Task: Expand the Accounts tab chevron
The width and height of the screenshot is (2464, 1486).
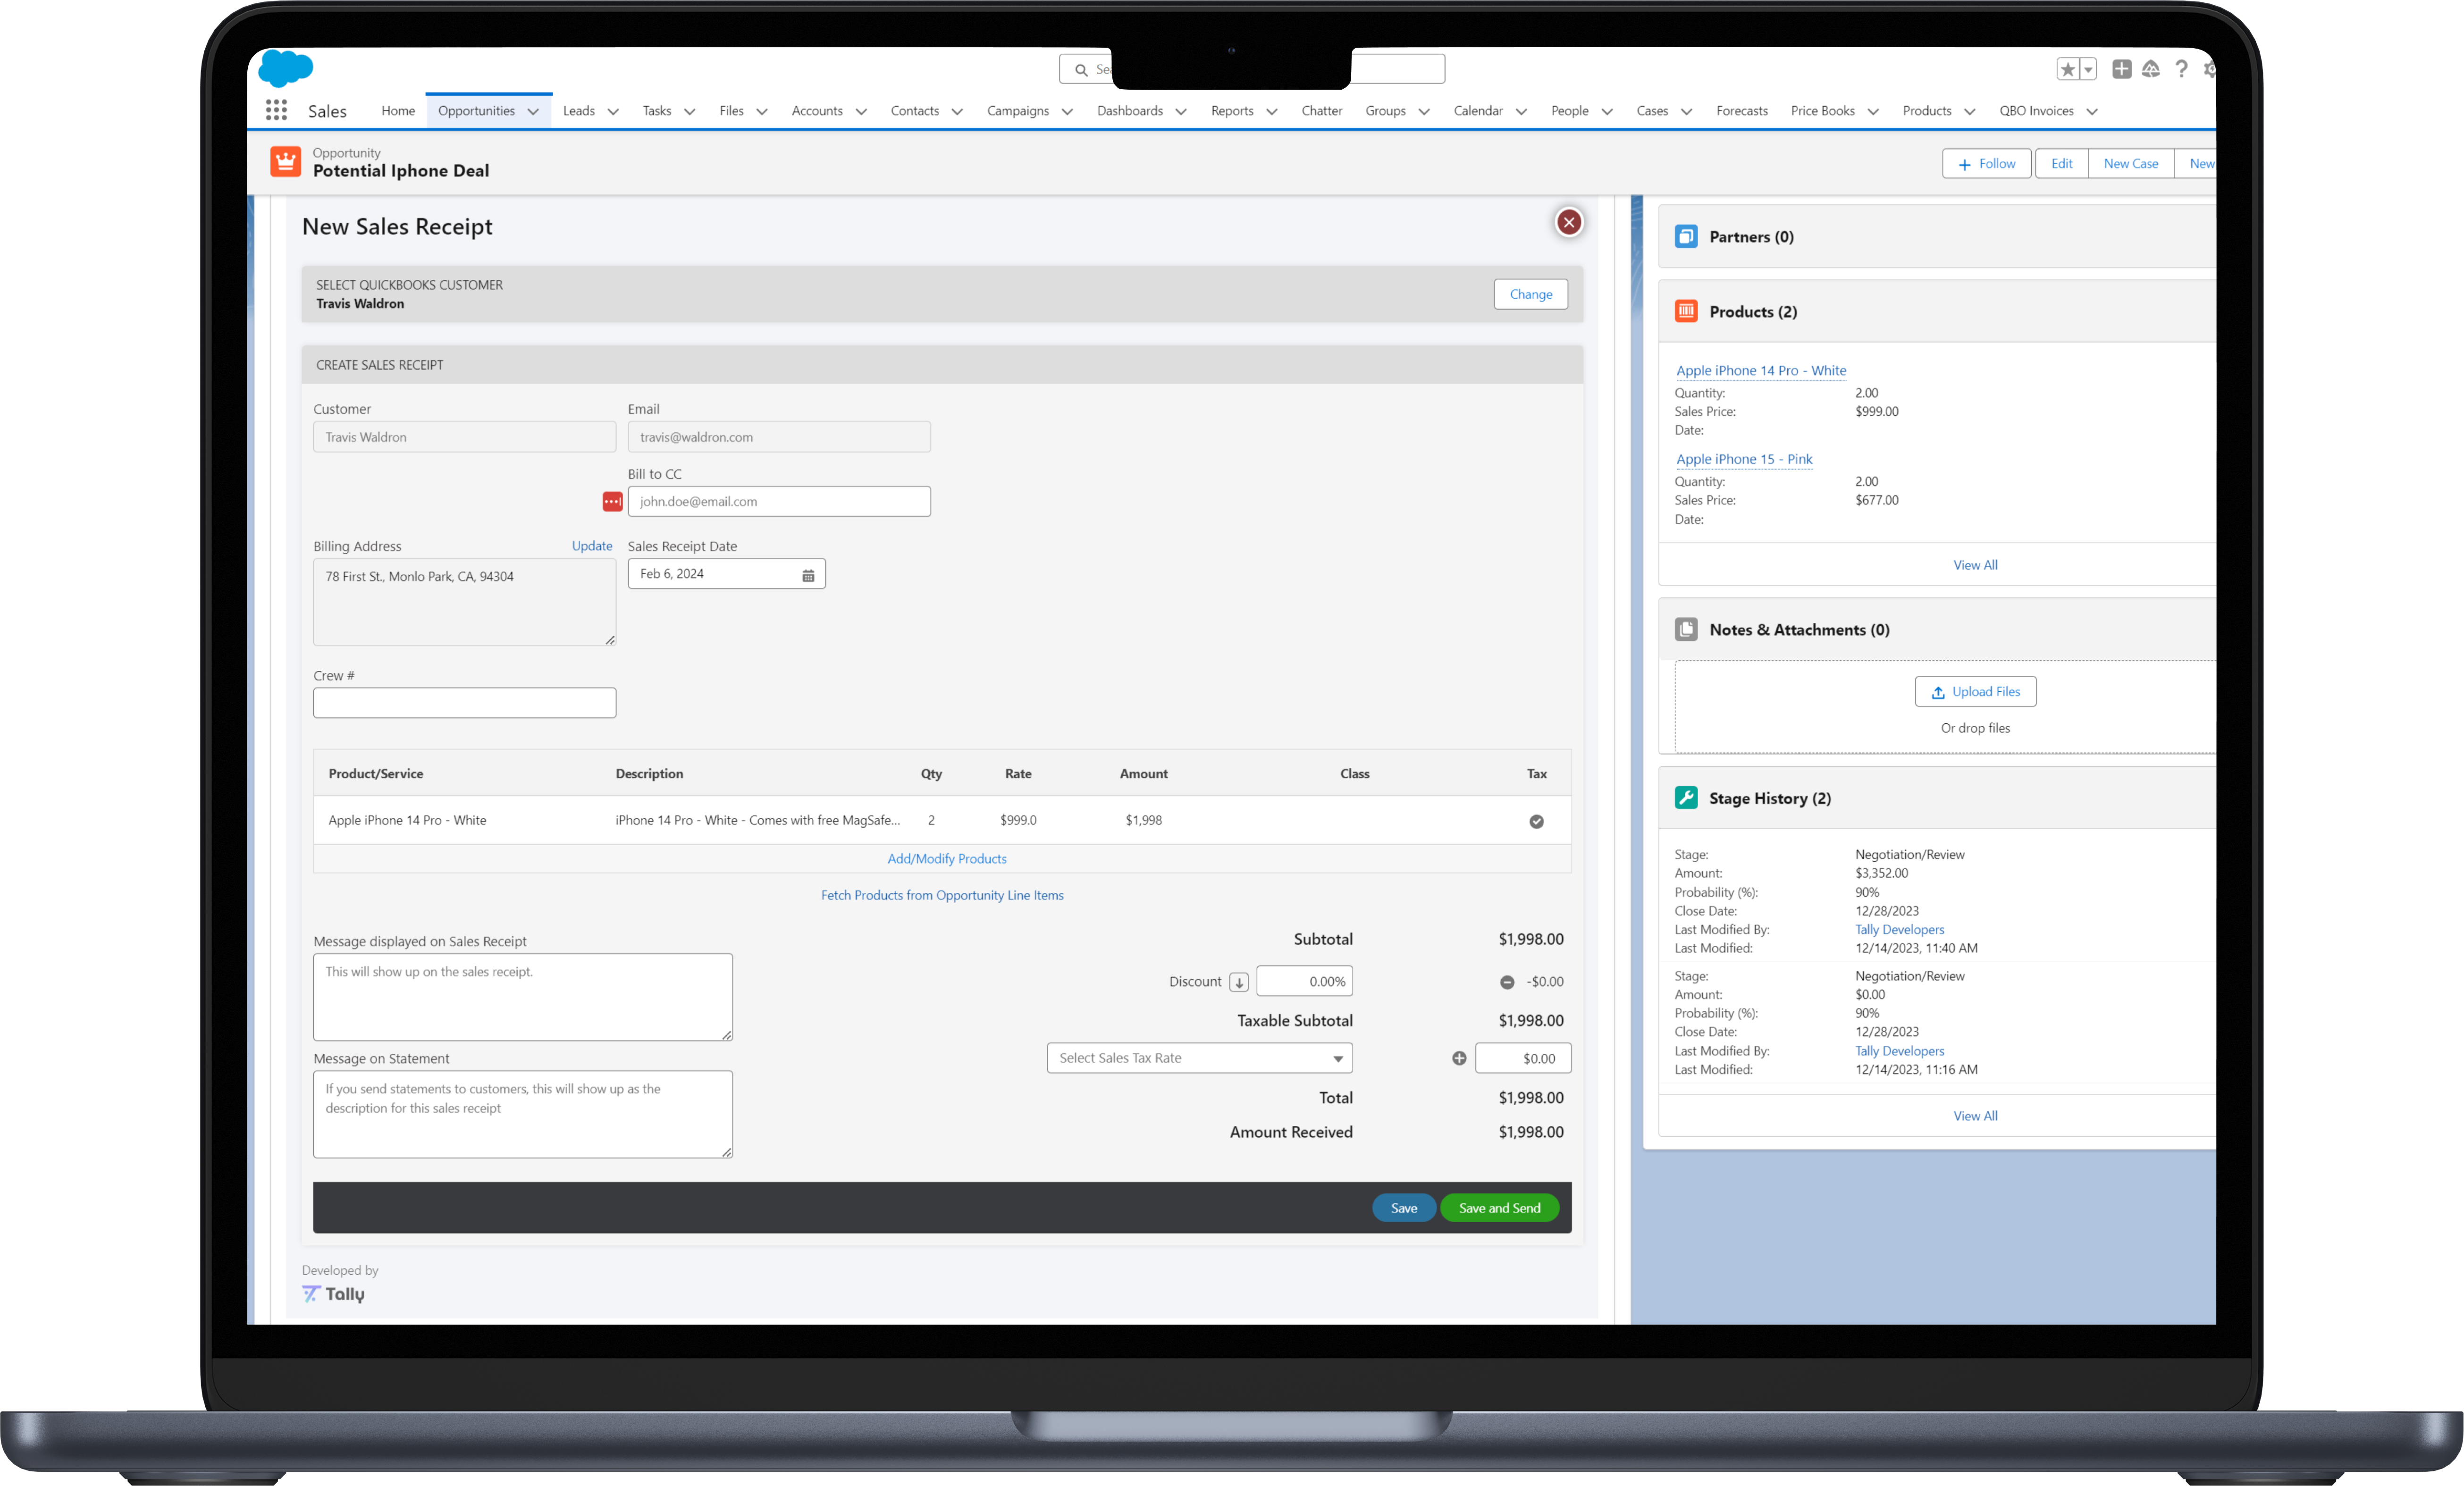Action: pyautogui.click(x=861, y=111)
